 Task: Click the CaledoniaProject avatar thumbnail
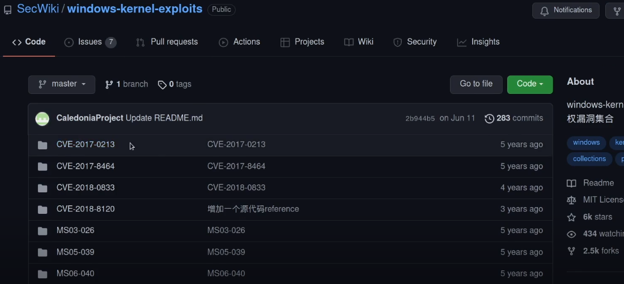pyautogui.click(x=42, y=118)
